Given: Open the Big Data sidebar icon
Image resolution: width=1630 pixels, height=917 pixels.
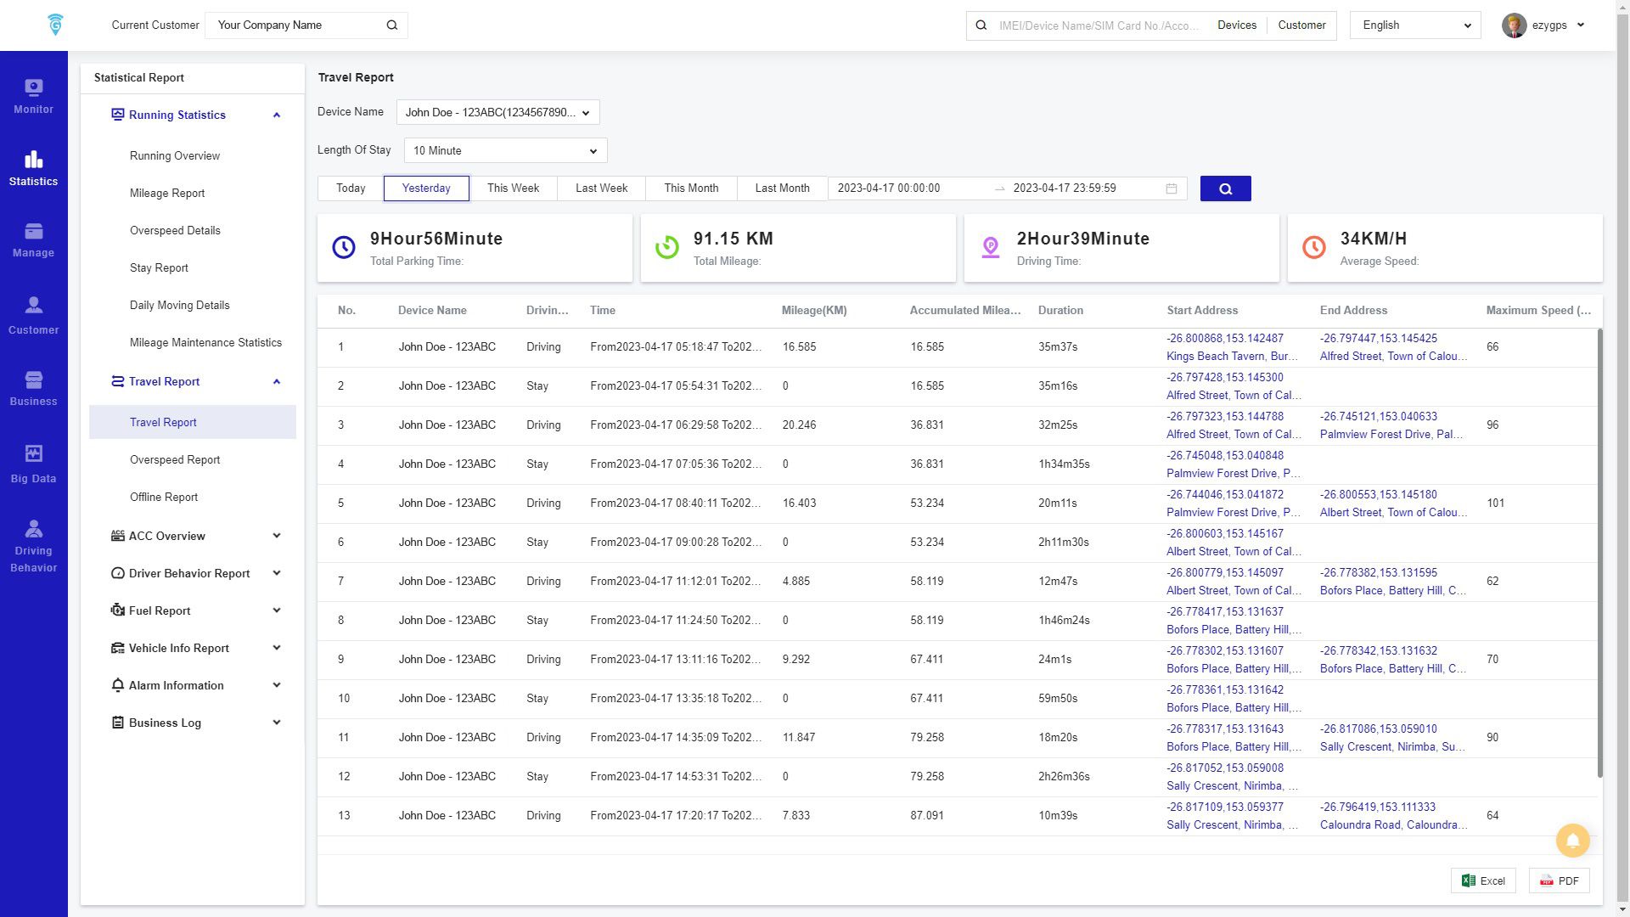Looking at the screenshot, I should coord(33,464).
